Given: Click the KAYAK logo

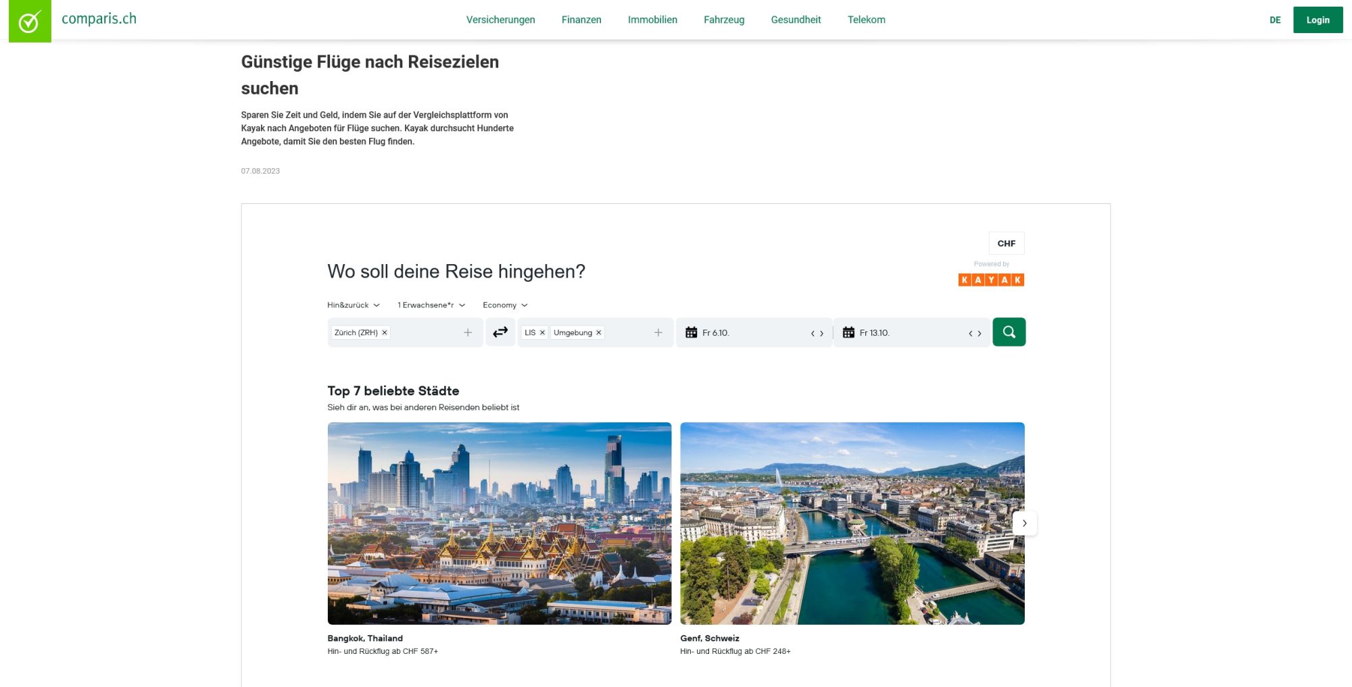Looking at the screenshot, I should [991, 280].
